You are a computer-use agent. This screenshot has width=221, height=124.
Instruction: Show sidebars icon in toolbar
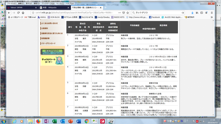point(202,13)
